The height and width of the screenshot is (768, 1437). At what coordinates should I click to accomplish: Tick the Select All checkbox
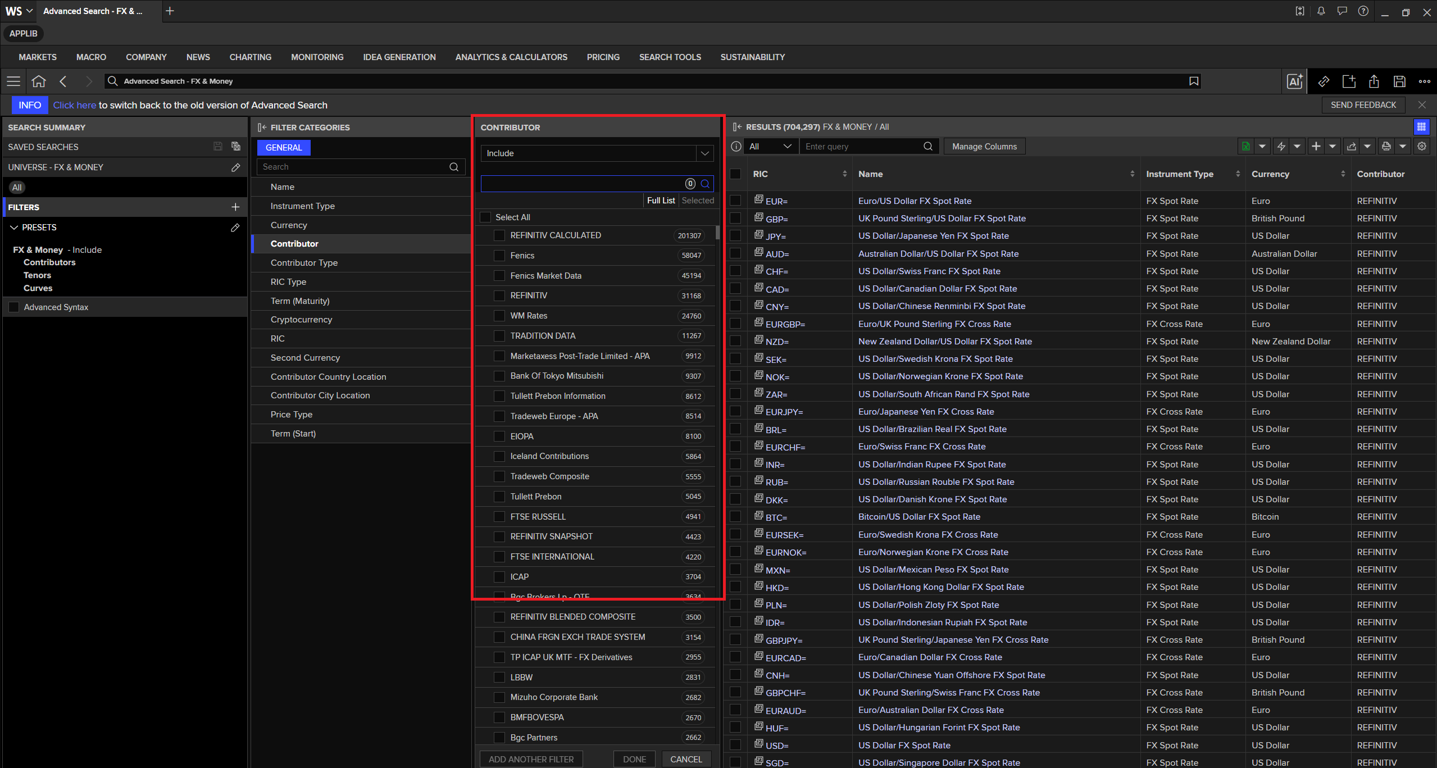485,217
